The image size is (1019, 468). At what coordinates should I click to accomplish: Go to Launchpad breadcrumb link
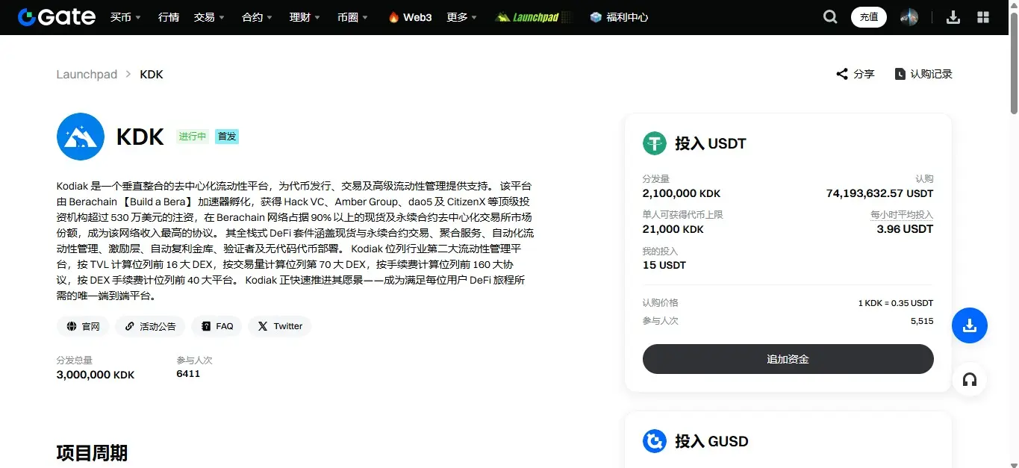coord(87,75)
